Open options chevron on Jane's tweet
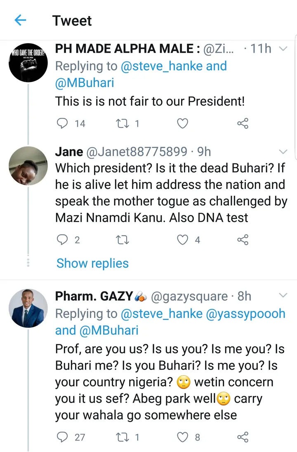The width and height of the screenshot is (297, 452). coord(283,151)
